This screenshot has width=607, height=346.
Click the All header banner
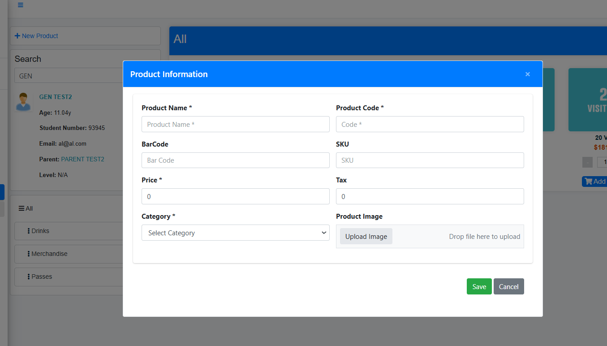[x=388, y=40]
